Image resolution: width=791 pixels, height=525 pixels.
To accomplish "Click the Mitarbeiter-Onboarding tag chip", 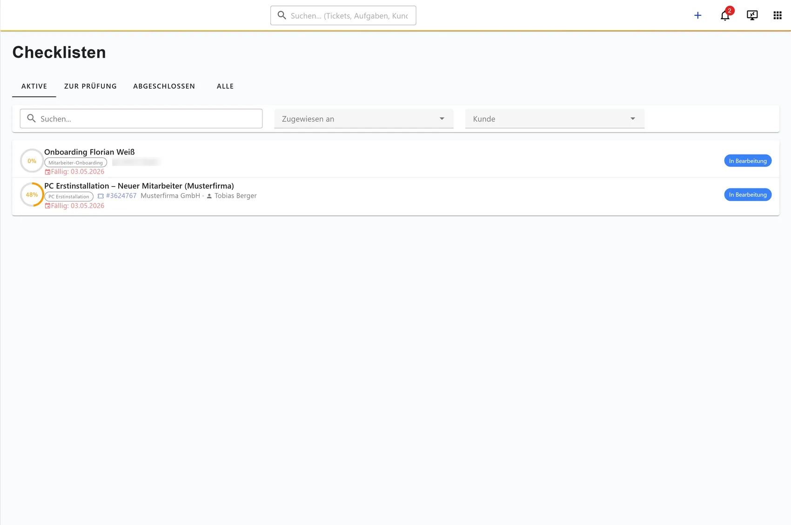I will (75, 162).
